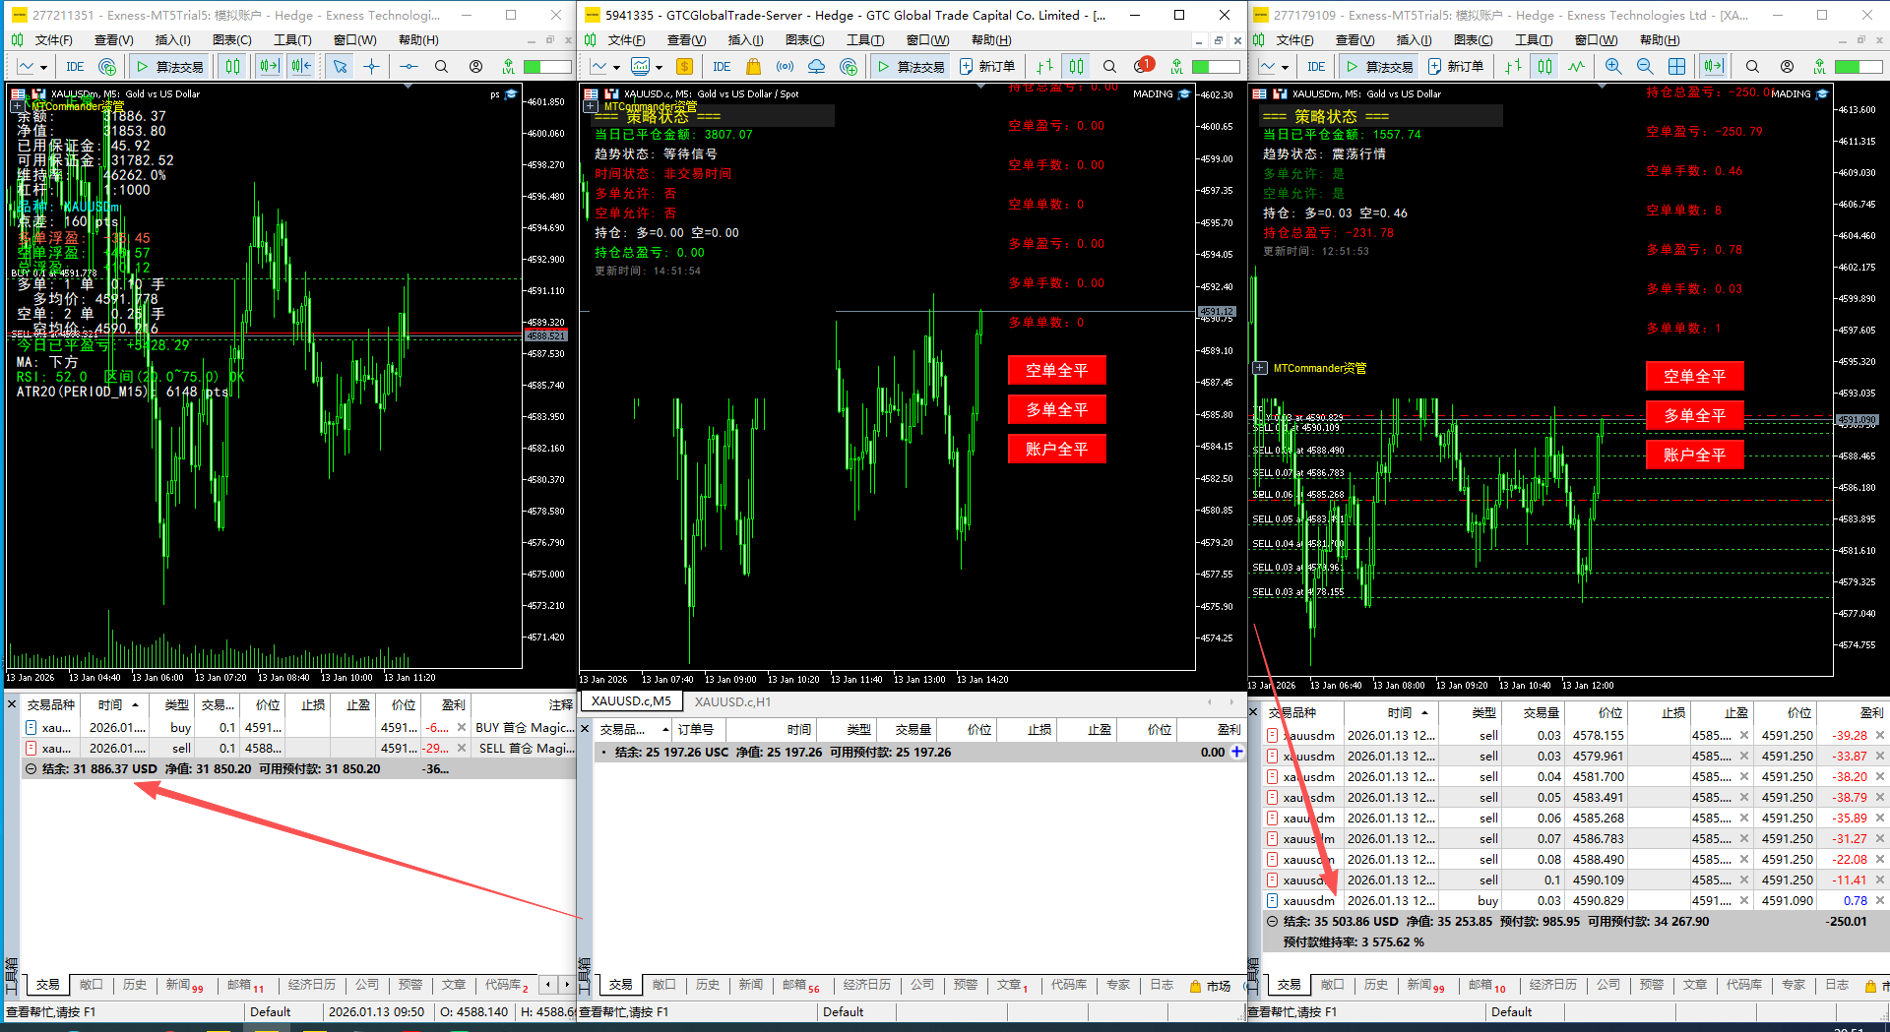Image resolution: width=1890 pixels, height=1032 pixels.
Task: Click 空单全平 button in the right chart
Action: [x=1694, y=376]
